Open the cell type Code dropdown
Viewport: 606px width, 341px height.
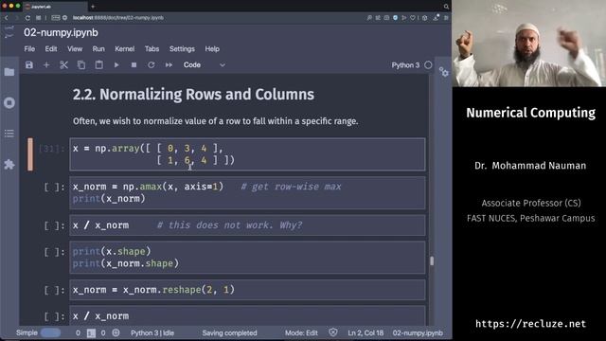pyautogui.click(x=205, y=65)
